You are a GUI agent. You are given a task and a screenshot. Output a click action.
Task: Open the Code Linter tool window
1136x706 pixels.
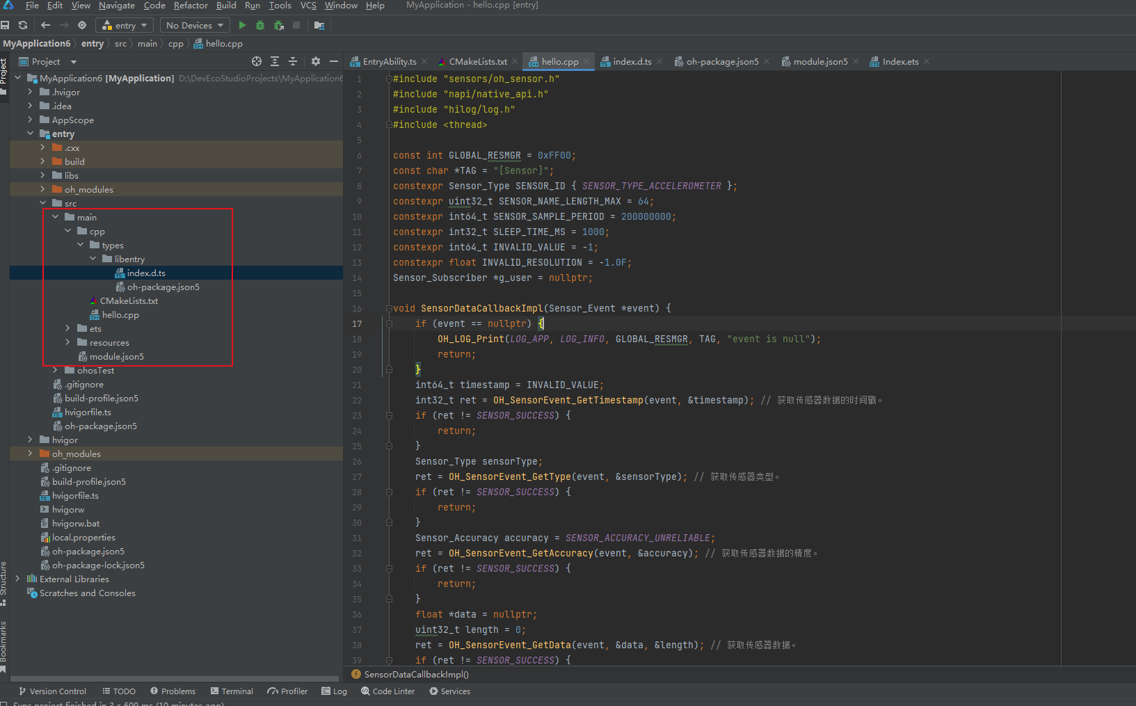point(388,691)
